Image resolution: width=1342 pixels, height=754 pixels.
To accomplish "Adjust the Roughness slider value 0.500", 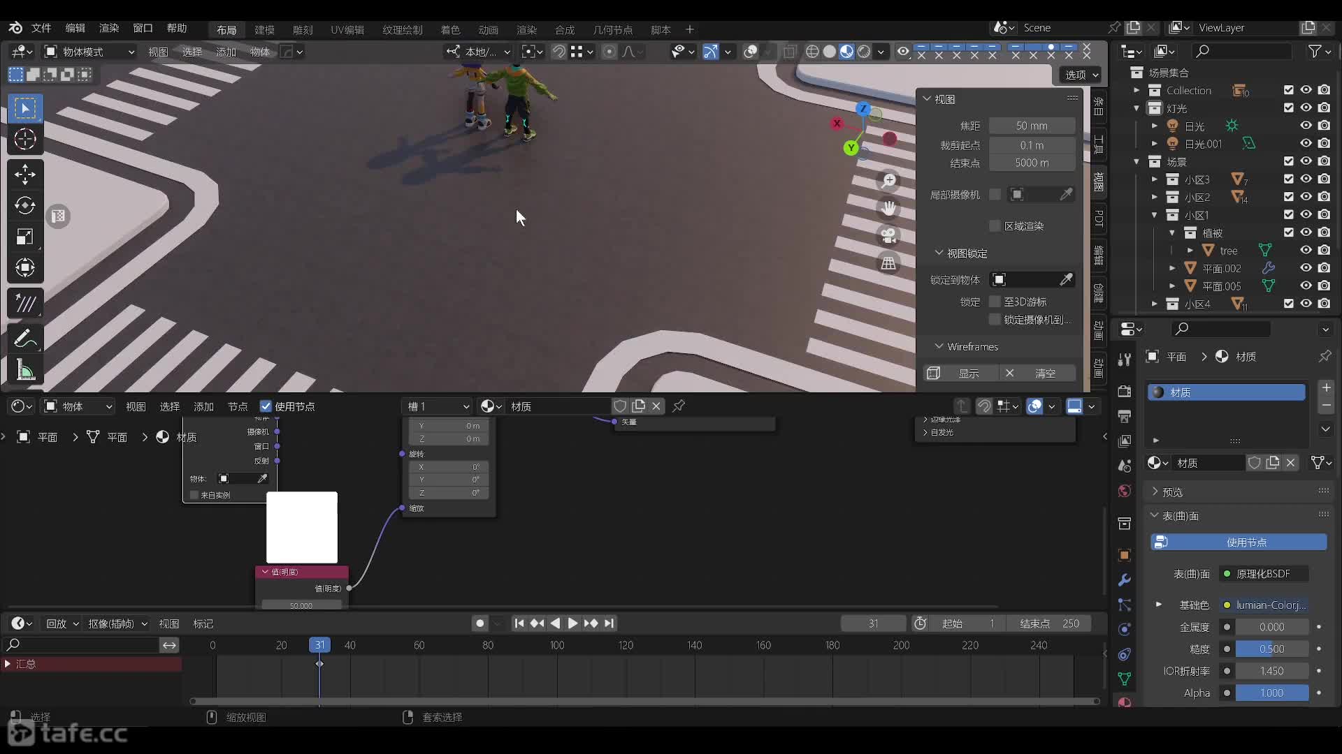I will [x=1271, y=649].
